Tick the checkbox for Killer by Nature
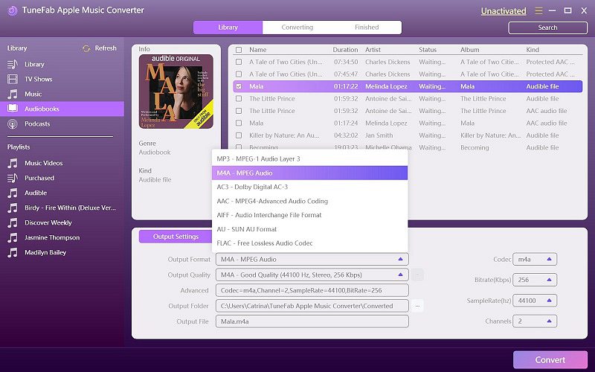This screenshot has height=372, width=595. point(239,135)
